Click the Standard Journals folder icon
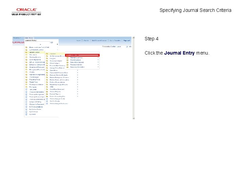This screenshot has height=183, width=244. 67,58
